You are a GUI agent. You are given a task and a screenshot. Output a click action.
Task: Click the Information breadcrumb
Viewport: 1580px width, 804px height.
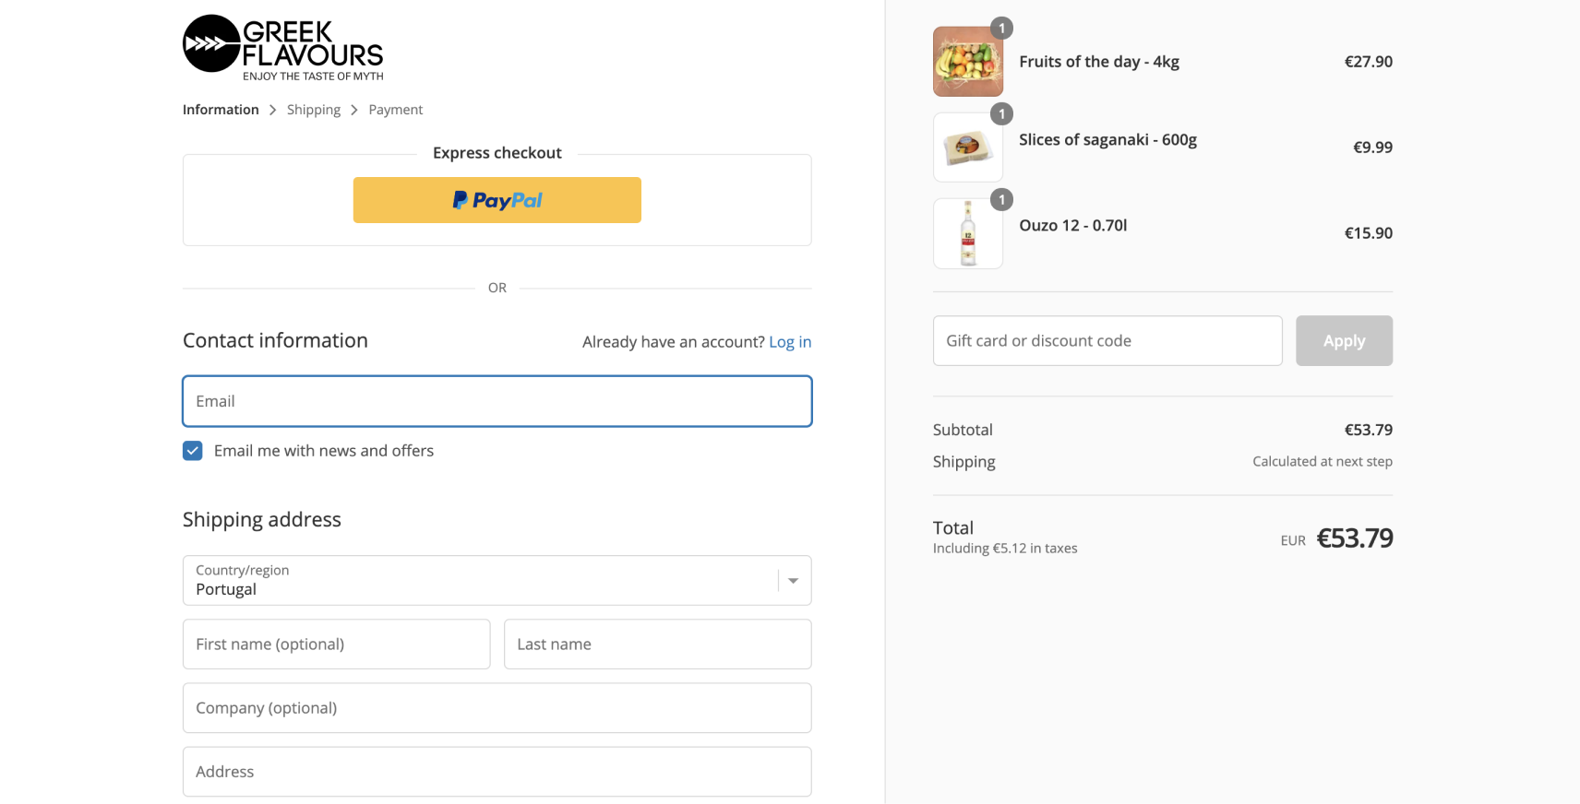pyautogui.click(x=221, y=110)
